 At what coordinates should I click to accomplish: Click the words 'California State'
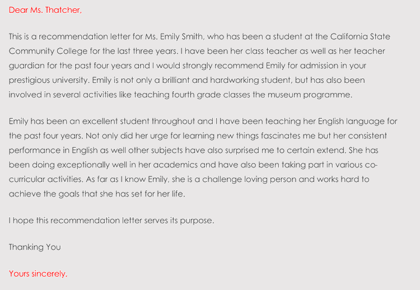[x=361, y=37]
